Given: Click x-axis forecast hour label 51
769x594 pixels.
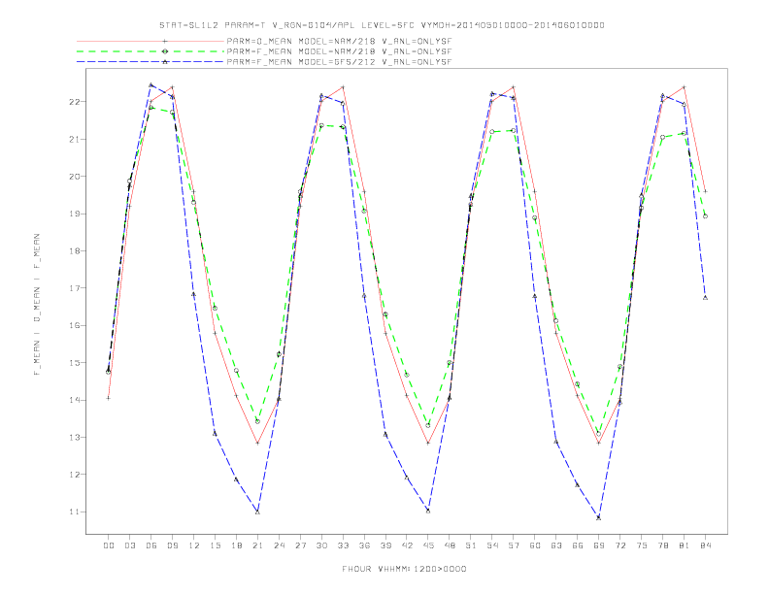Looking at the screenshot, I should tap(471, 545).
